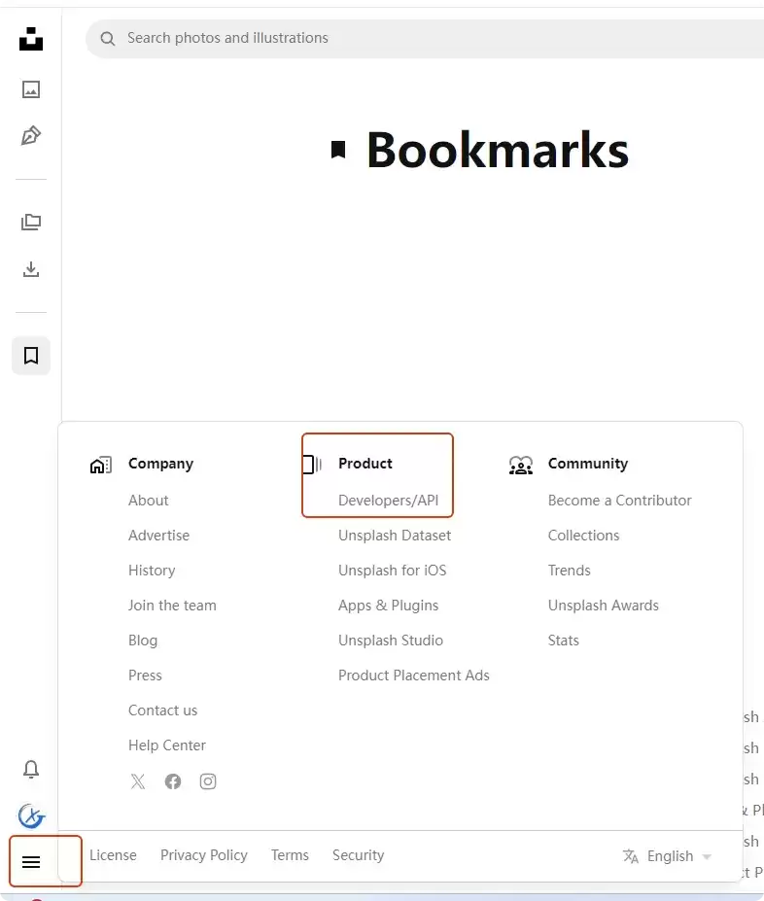Select the Bookmarks icon in the sidebar
The width and height of the screenshot is (764, 901).
[31, 356]
